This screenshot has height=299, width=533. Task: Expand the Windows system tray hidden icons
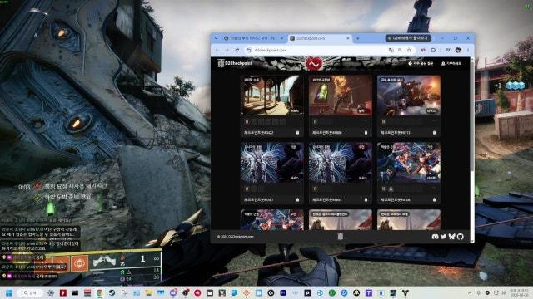click(470, 292)
